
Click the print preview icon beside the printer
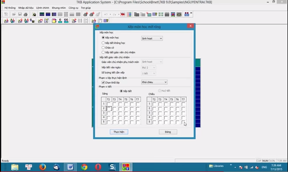[34, 14]
